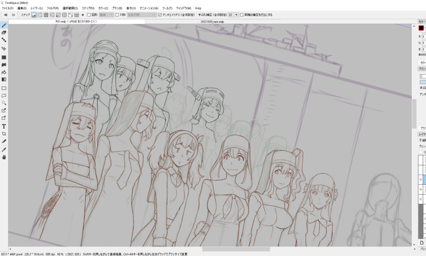Click the canvas vertical scrollbar thumb
Viewport: 426px width, 256px height.
click(x=414, y=114)
